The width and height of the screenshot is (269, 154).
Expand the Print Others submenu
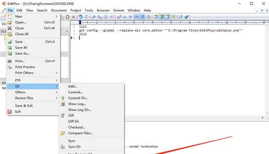[33, 73]
